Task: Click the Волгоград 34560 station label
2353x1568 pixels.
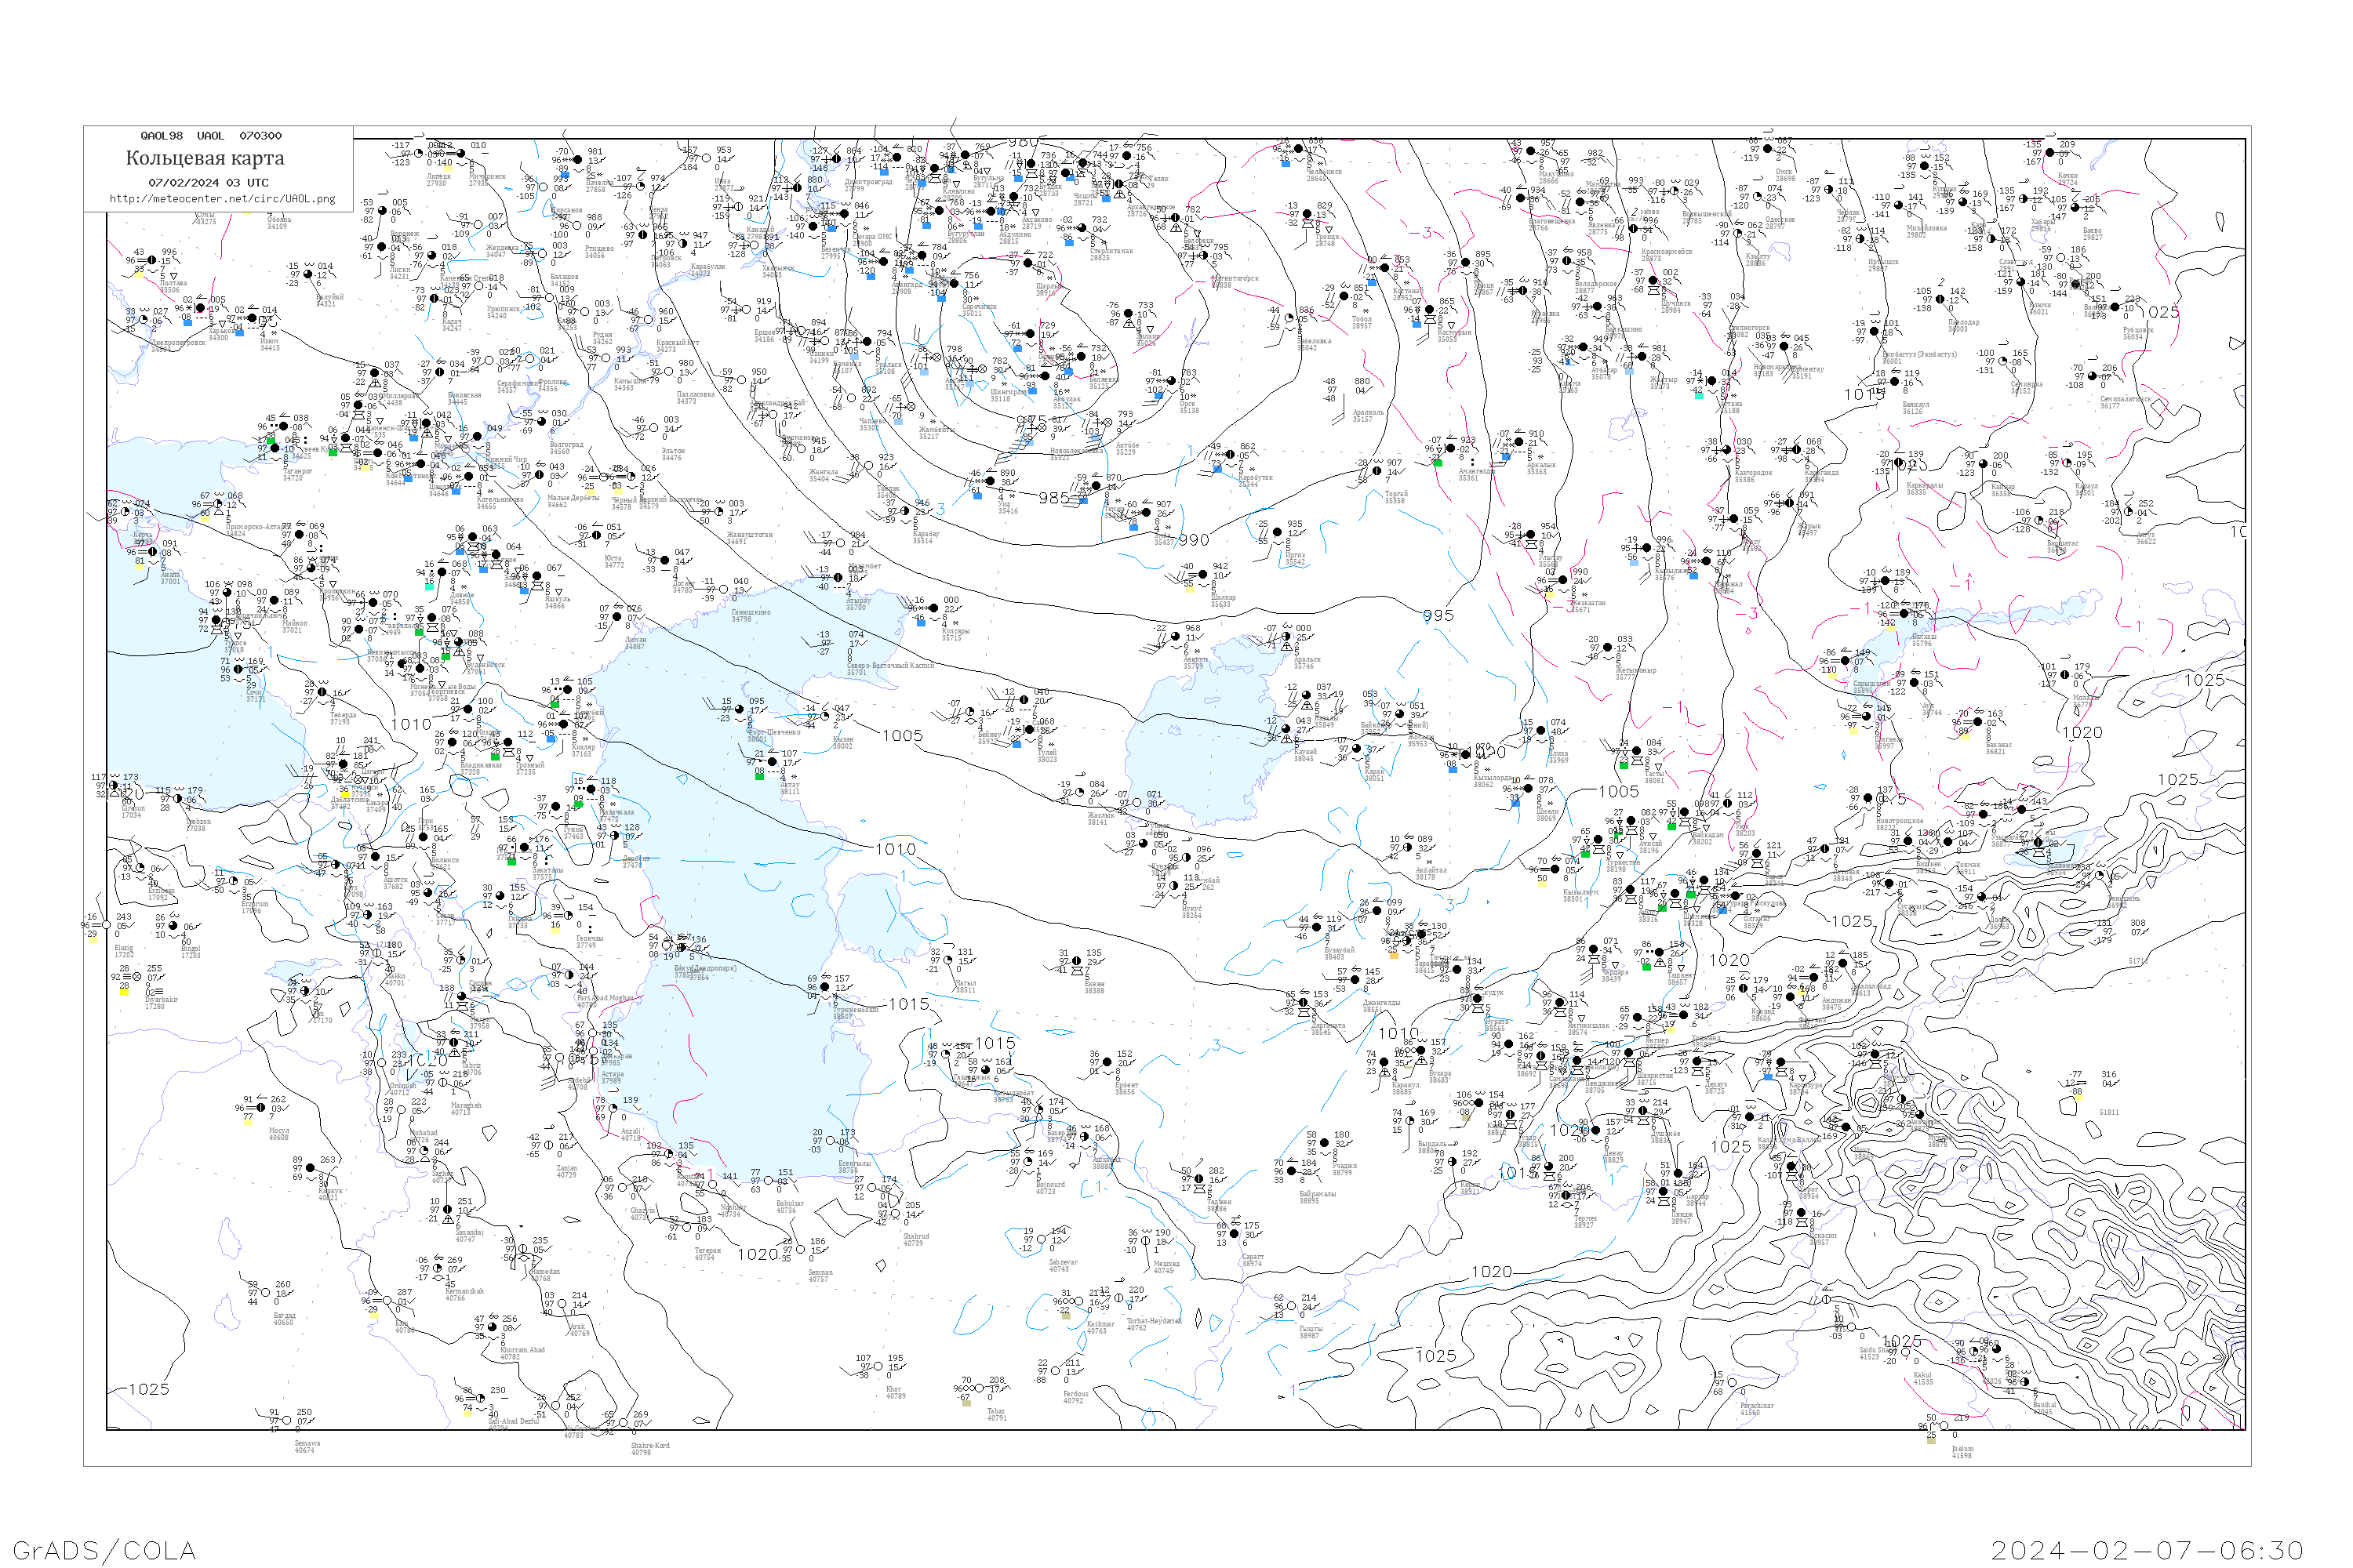Action: coord(566,449)
